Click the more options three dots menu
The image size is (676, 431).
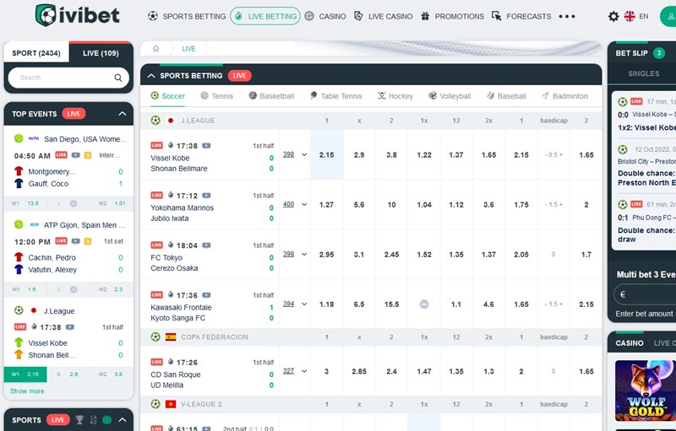(566, 16)
